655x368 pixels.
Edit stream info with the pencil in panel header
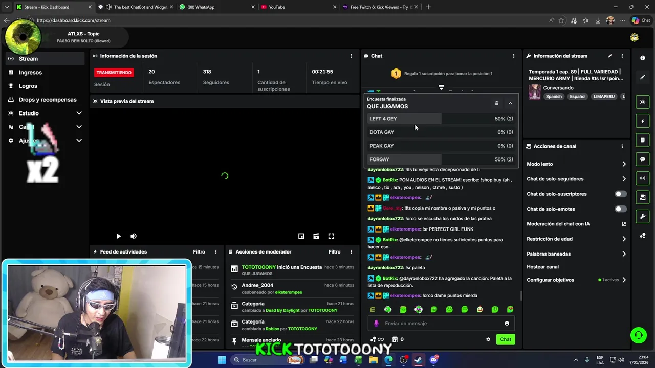(609, 56)
